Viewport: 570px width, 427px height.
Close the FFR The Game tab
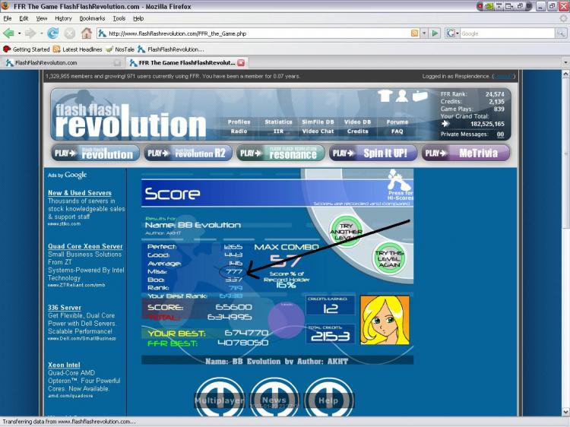pyautogui.click(x=241, y=62)
